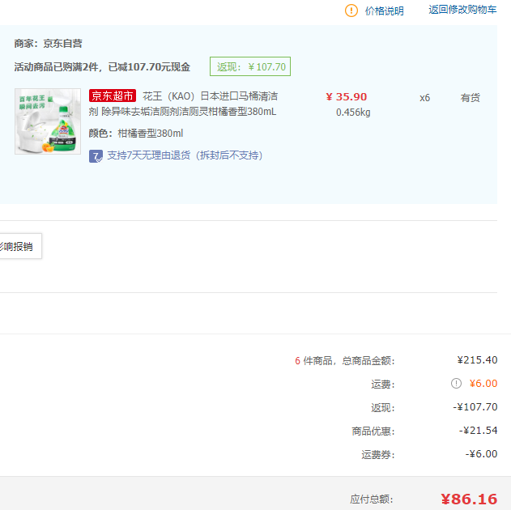511x510 pixels.
Task: Open the KAO toilet cleaner product thumbnail
Action: [48, 121]
